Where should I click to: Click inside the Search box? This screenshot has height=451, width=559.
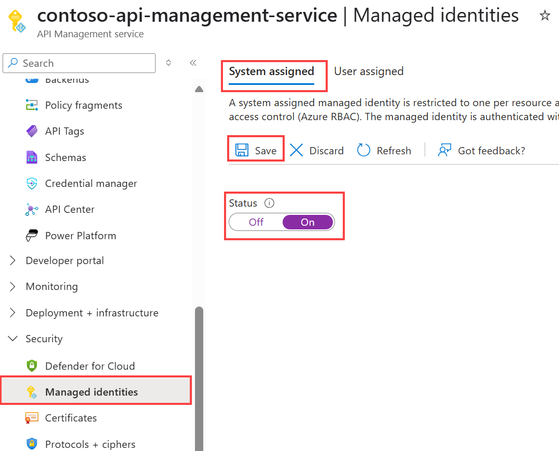click(x=79, y=63)
